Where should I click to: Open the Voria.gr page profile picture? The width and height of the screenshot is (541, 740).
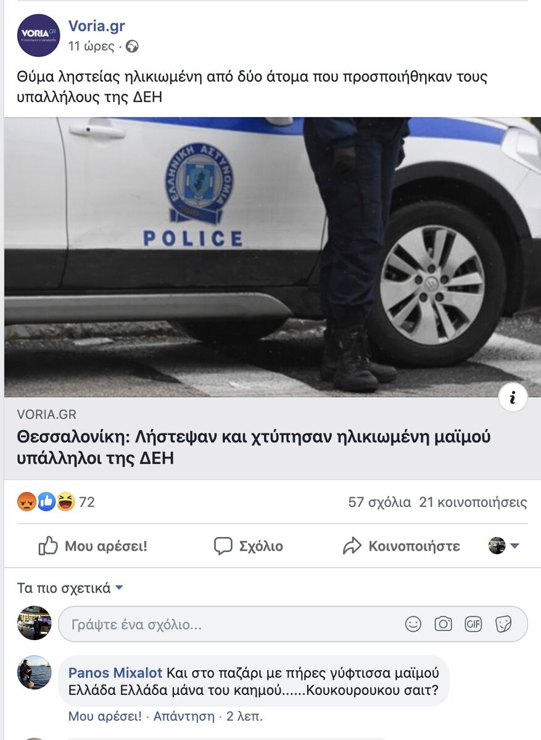point(38,35)
